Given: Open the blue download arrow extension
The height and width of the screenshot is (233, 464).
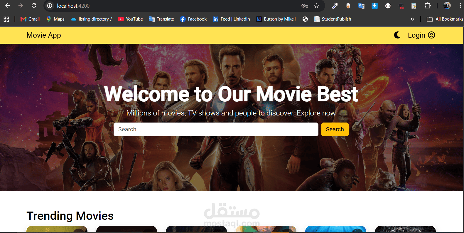Looking at the screenshot, I should click(374, 6).
